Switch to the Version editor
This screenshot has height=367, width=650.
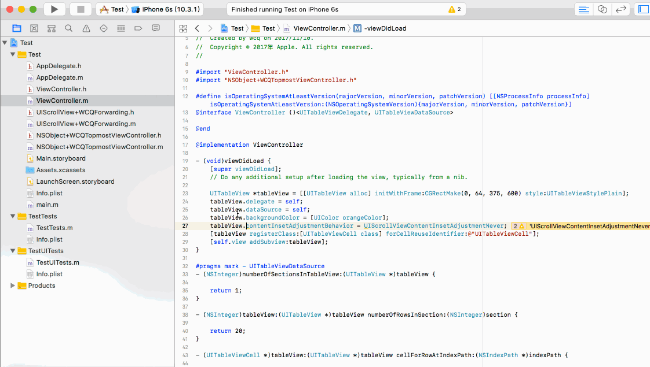tap(620, 9)
